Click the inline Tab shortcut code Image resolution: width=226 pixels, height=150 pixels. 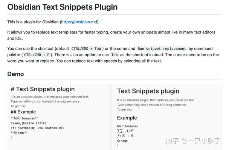115,55
